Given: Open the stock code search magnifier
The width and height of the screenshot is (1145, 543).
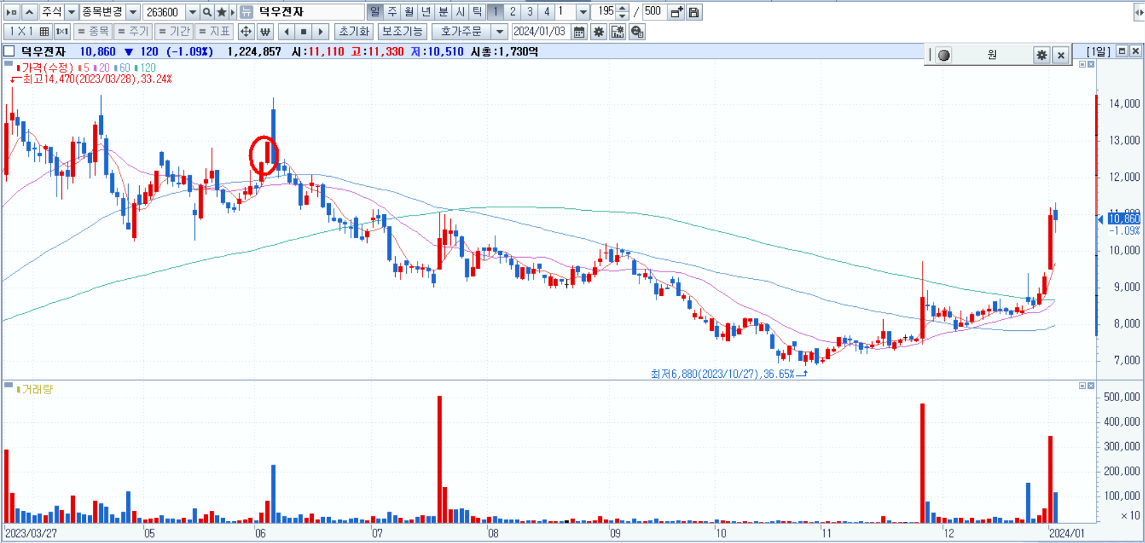Looking at the screenshot, I should (207, 12).
